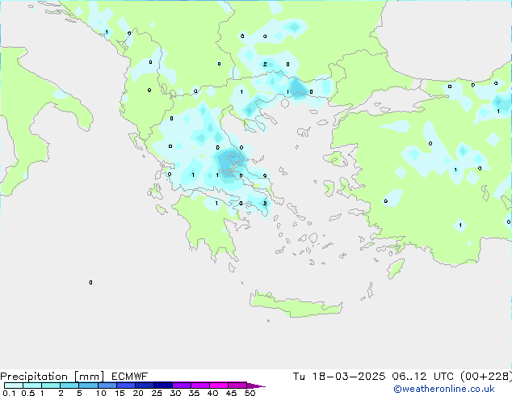
Task: Pick the 25–30 mm dark navy swatch
Action: [162, 385]
